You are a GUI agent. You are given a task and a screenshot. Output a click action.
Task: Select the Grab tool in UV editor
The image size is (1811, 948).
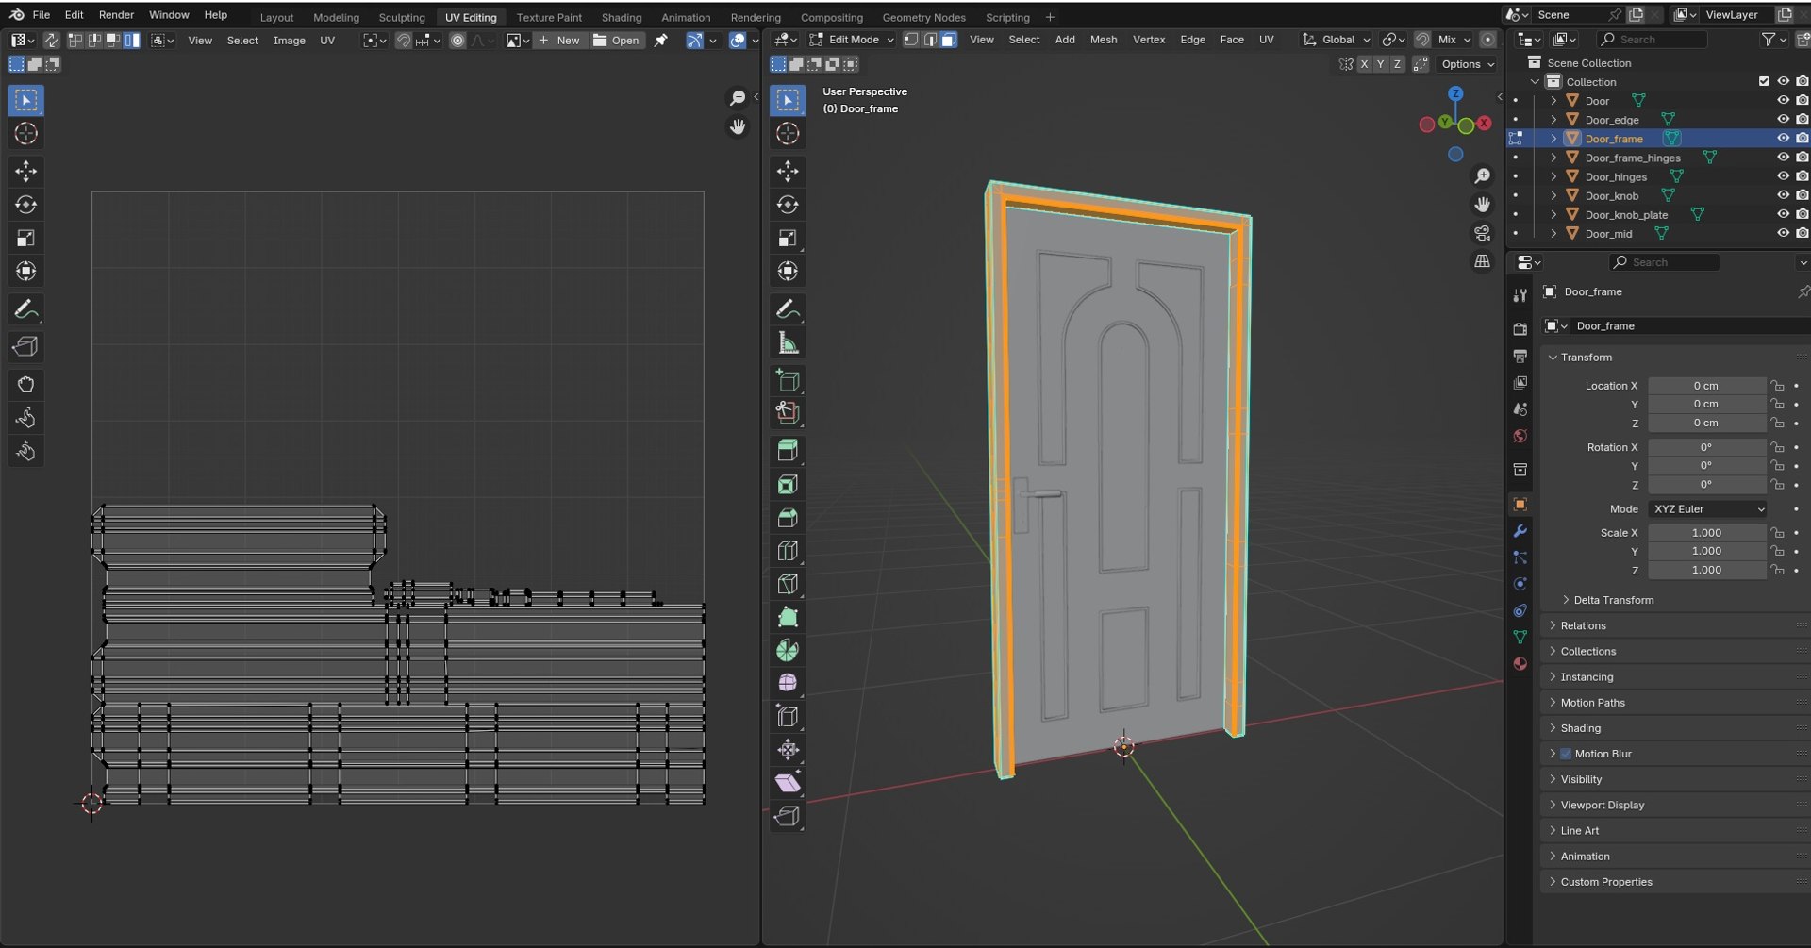[26, 385]
